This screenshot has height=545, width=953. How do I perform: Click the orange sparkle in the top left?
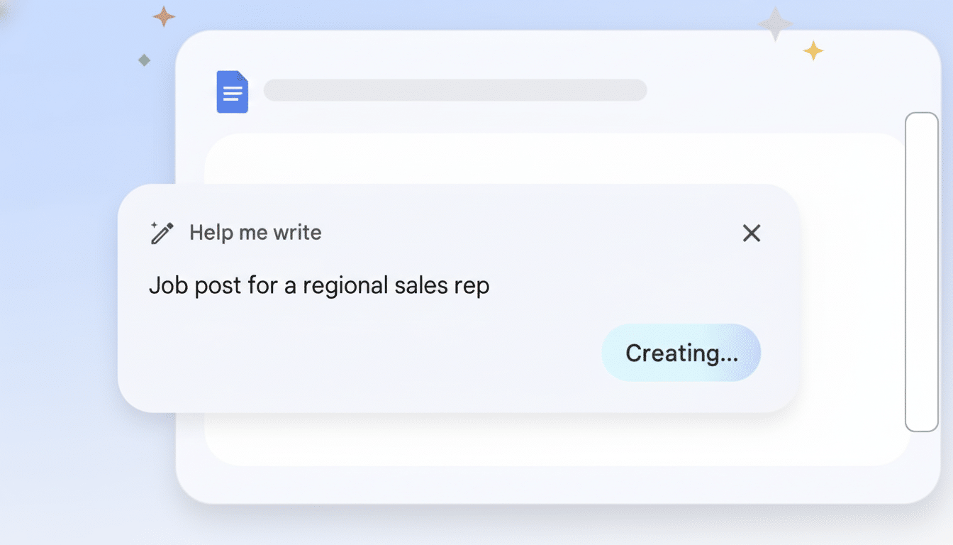[163, 16]
